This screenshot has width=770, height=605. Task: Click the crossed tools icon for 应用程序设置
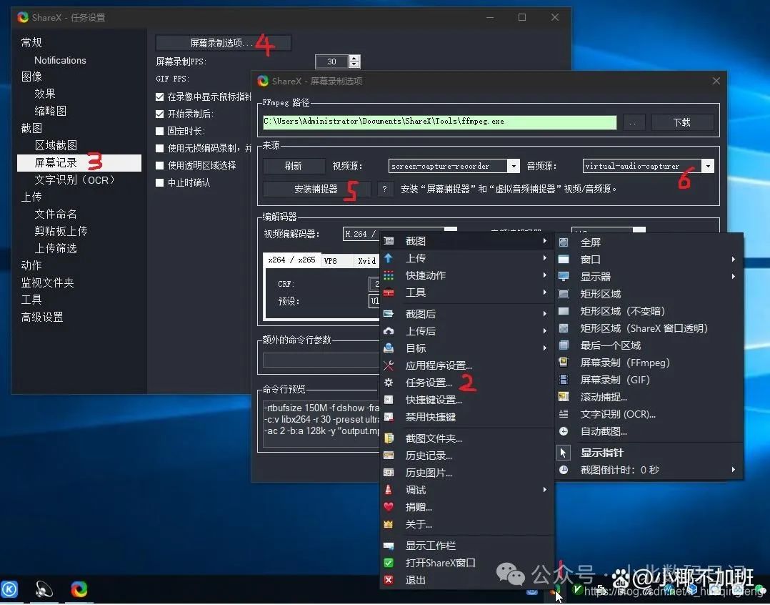coord(389,365)
